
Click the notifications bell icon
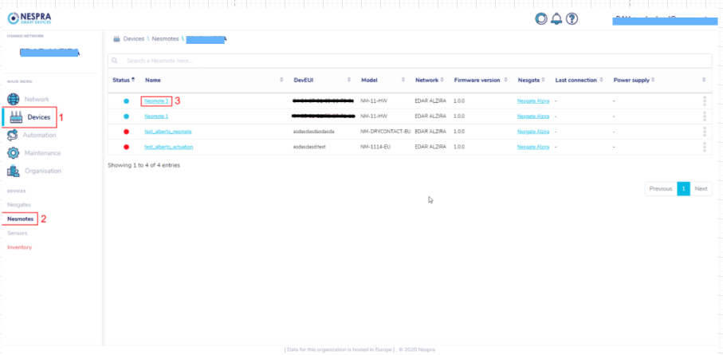coord(556,18)
